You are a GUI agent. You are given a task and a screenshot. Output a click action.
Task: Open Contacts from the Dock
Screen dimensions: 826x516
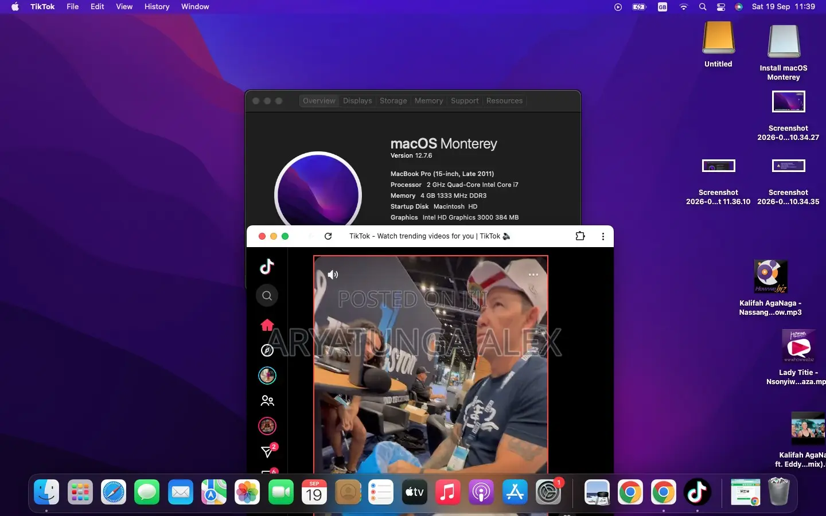pyautogui.click(x=348, y=492)
